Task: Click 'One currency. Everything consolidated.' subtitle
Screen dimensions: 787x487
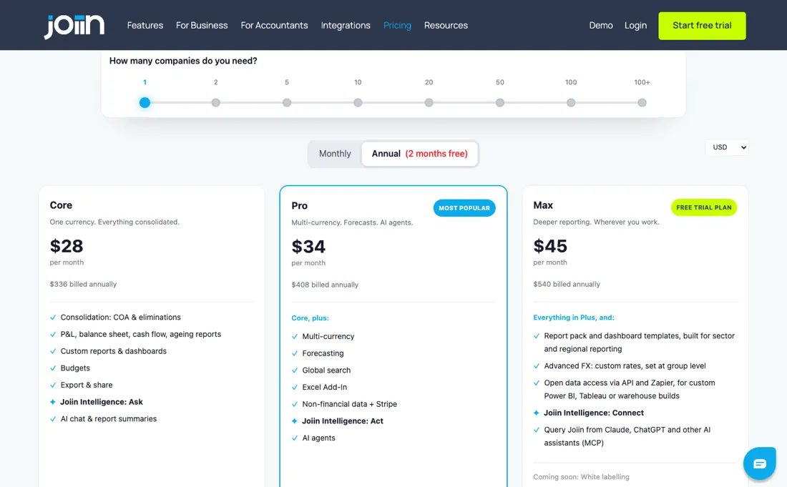Action: point(114,222)
